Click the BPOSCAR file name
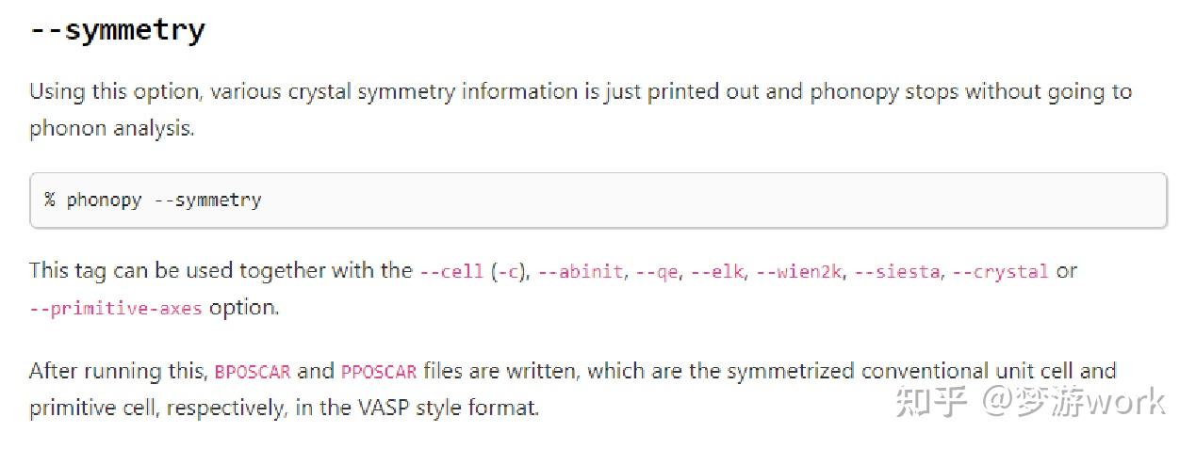The height and width of the screenshot is (449, 1196). [x=253, y=372]
